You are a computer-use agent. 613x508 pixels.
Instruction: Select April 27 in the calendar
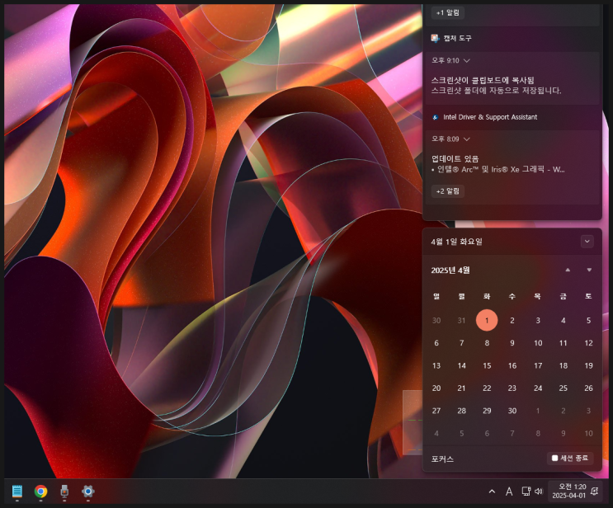point(436,411)
